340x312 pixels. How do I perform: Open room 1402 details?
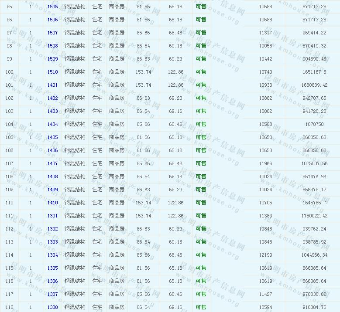click(x=52, y=98)
